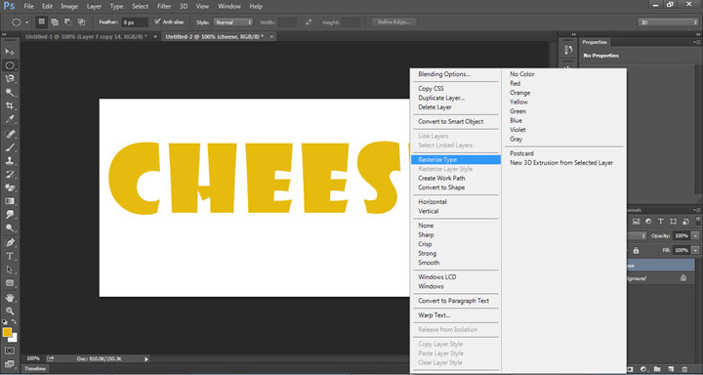Click the Change Screen Mode icon
The image size is (703, 375).
point(10,364)
